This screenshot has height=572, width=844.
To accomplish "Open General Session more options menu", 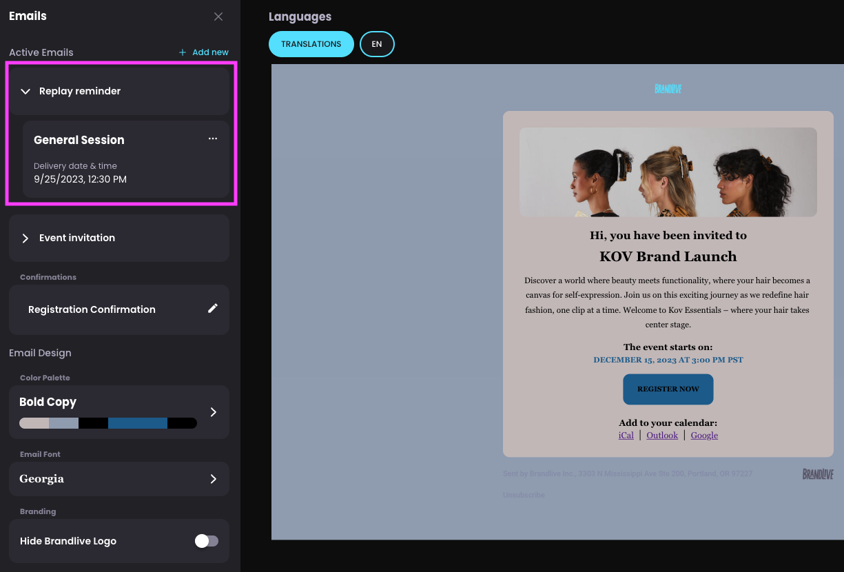I will click(x=213, y=139).
